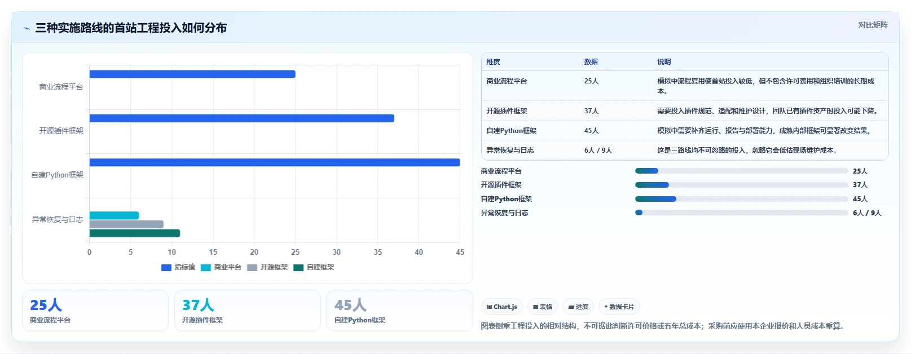Click the 37人 value beside the progress bar

pos(860,185)
